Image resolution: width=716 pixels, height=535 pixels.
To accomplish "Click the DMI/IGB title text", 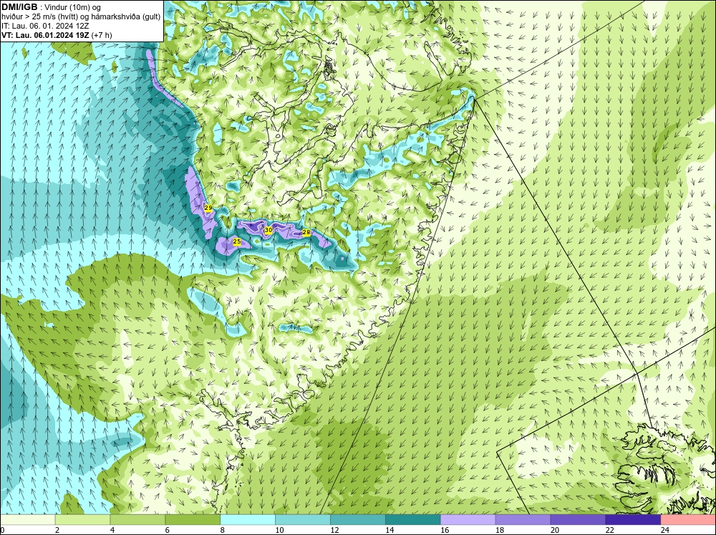I will (19, 7).
